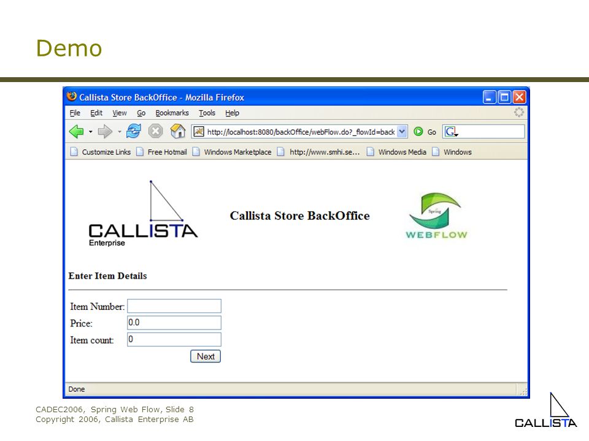
Task: Open the Free Hotmail bookmark
Action: pyautogui.click(x=161, y=152)
